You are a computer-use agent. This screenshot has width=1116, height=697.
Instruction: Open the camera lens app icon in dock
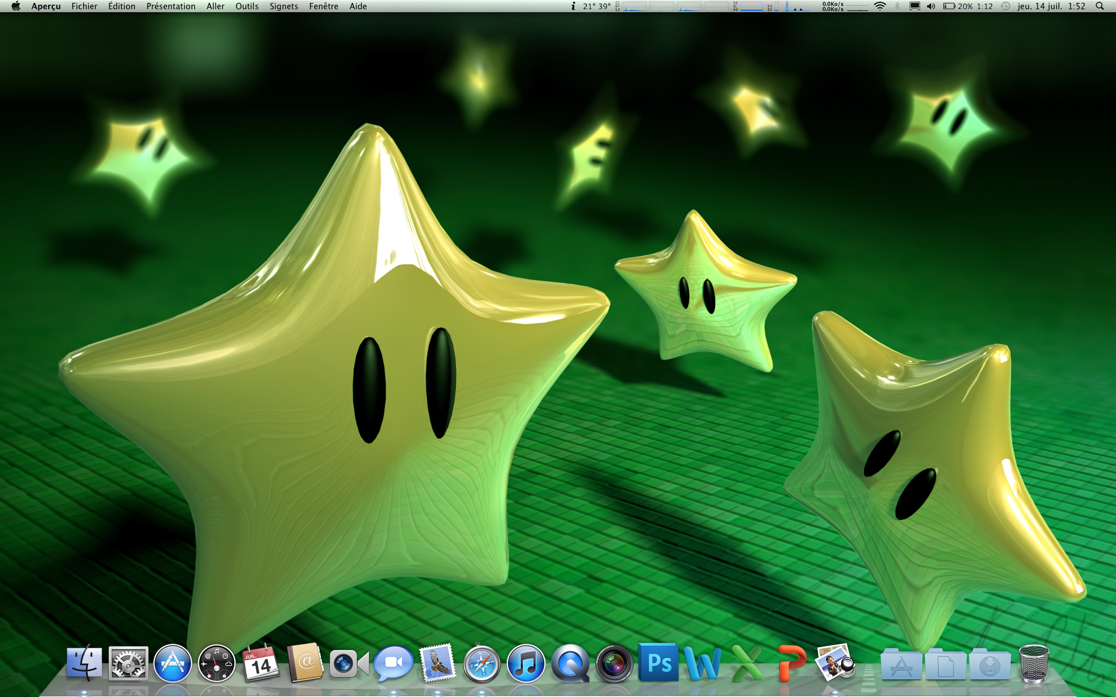tap(614, 663)
